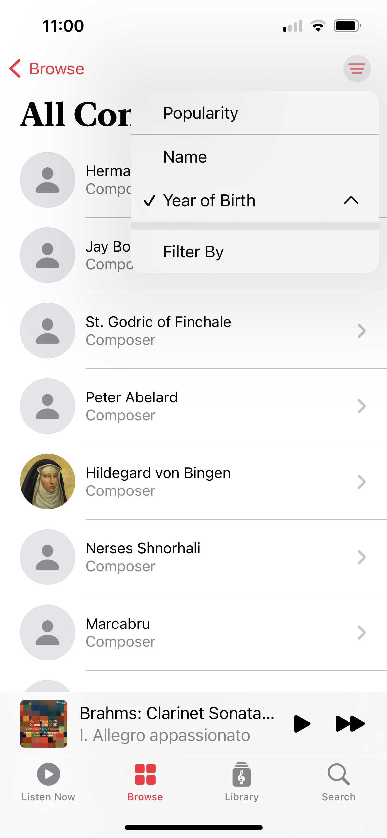Open Nerses Shnorhali composer page
This screenshot has width=387, height=838.
pos(203,557)
